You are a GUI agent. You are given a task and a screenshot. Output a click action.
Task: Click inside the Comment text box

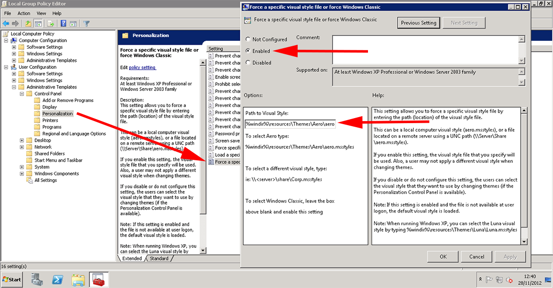coord(426,50)
